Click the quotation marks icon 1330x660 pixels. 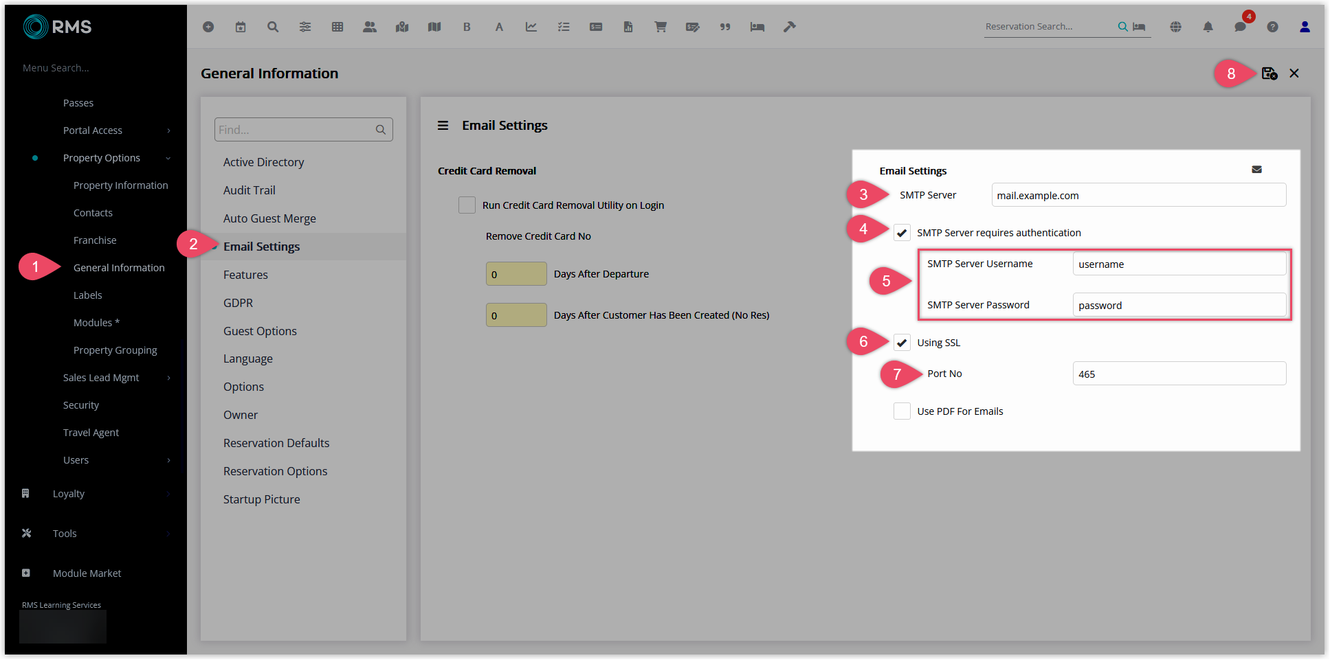tap(725, 27)
